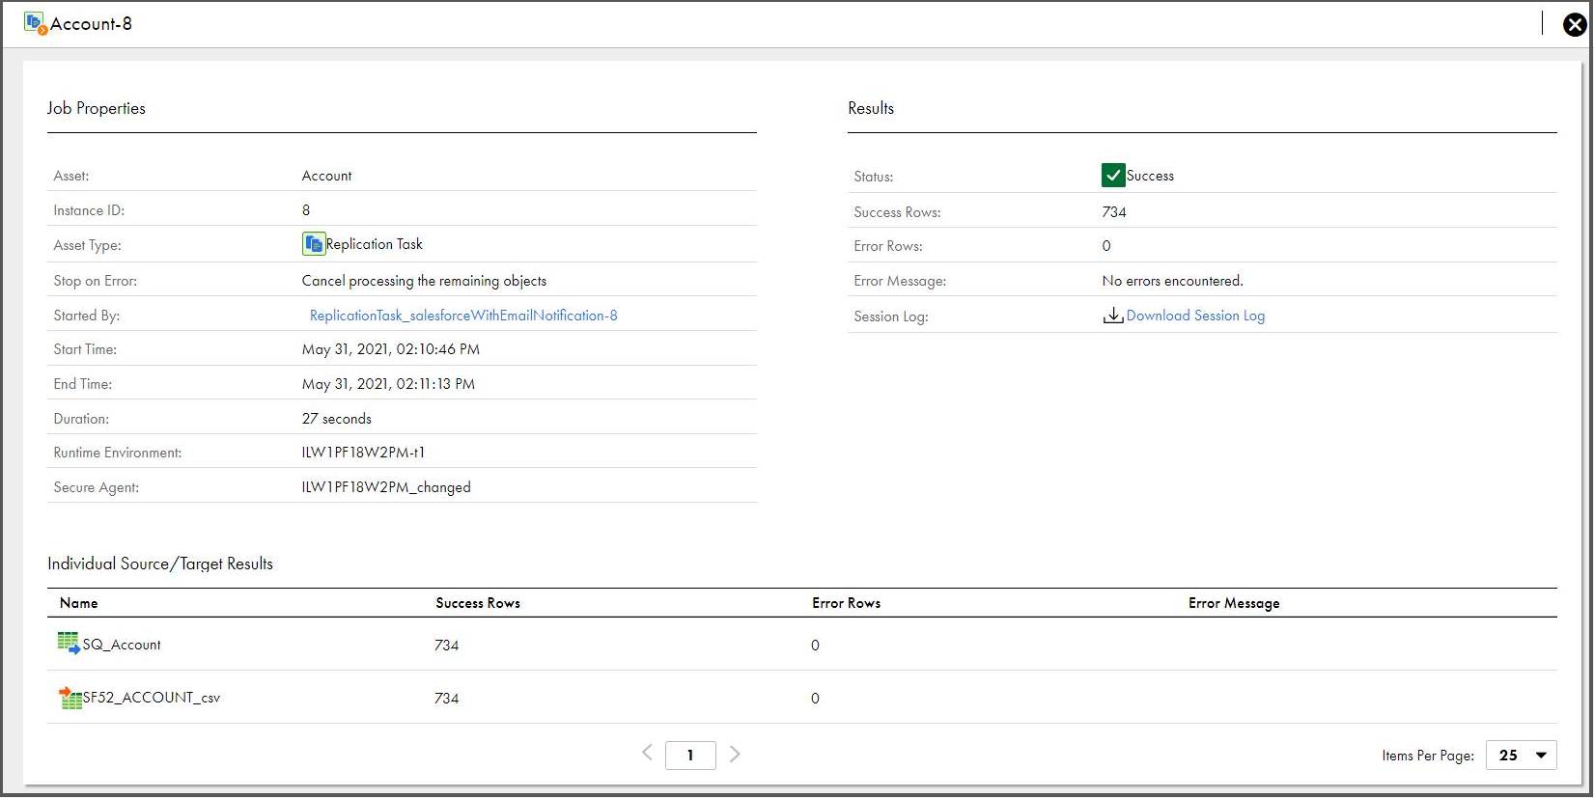Image resolution: width=1594 pixels, height=798 pixels.
Task: Click the Replication Task asset type icon
Action: (x=314, y=244)
